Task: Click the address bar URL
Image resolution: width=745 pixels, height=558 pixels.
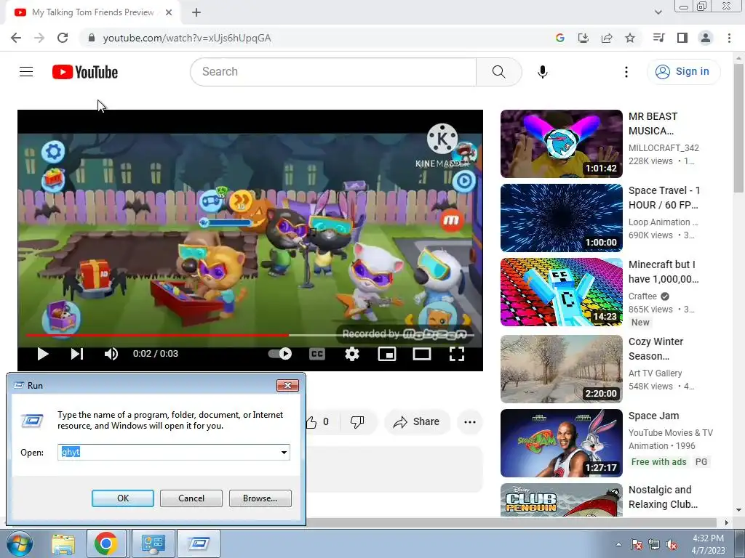Action: (187, 38)
